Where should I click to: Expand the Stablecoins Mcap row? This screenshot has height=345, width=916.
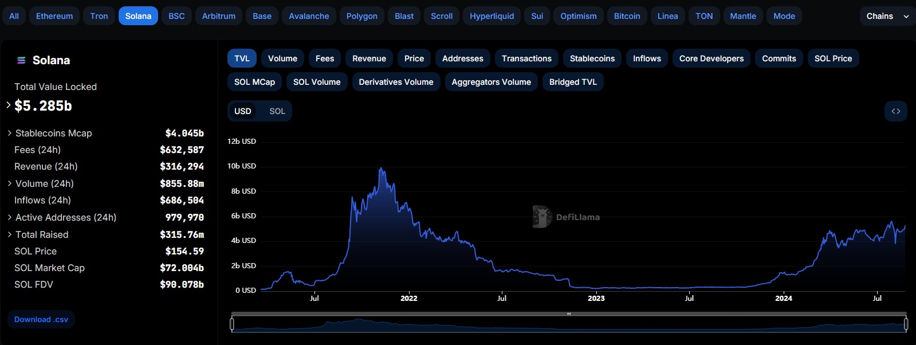click(10, 133)
